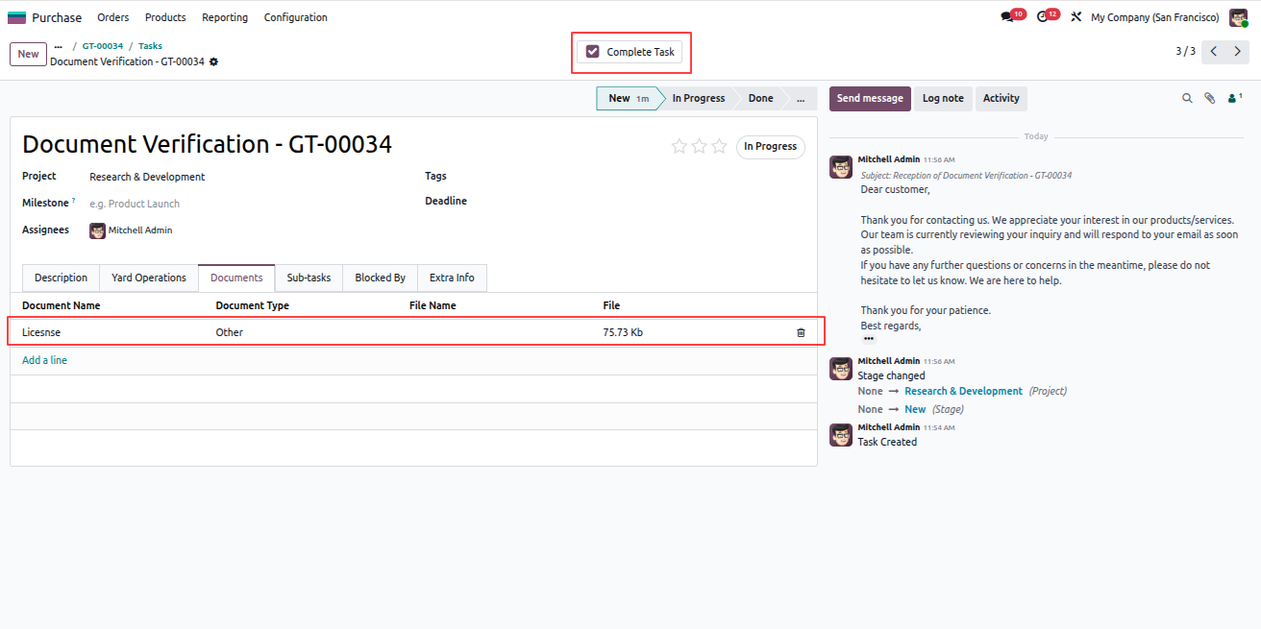1261x629 pixels.
Task: Open Tasks breadcrumb link
Action: (x=150, y=46)
